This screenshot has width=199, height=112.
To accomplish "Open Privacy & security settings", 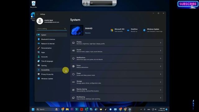I will pos(52,74).
